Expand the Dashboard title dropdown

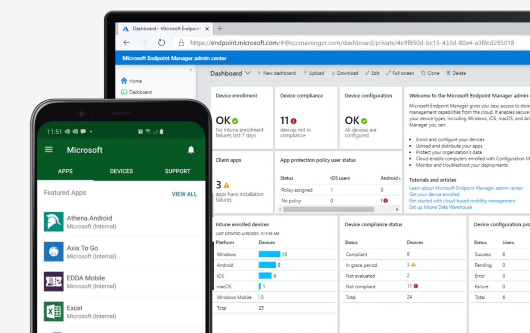(x=248, y=73)
